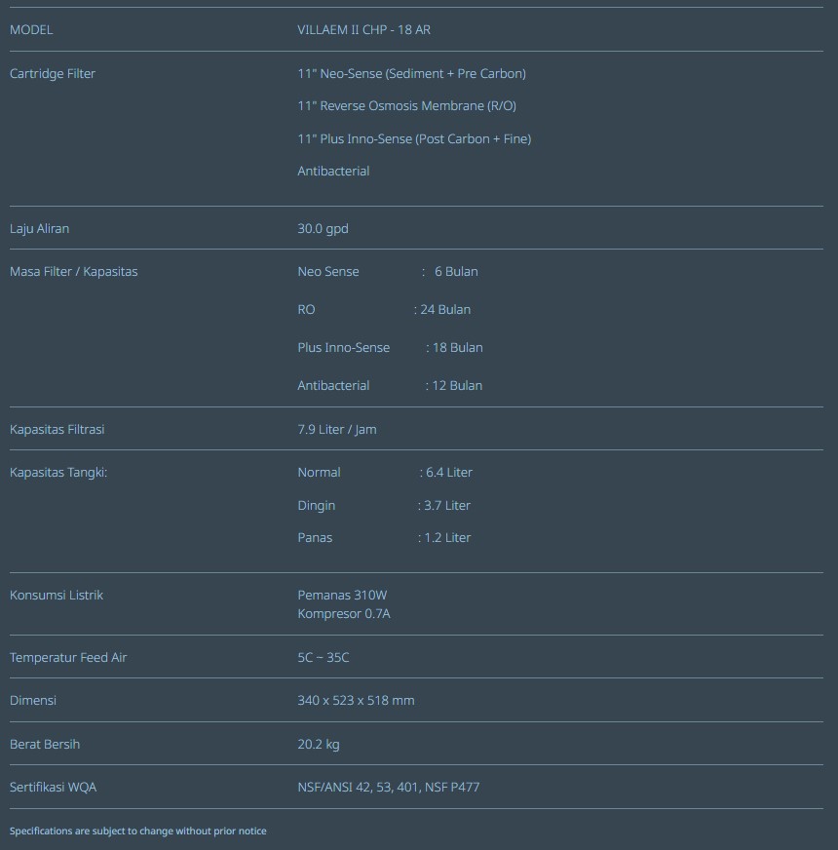
Task: Click the Laju Aliran label
Action: point(39,229)
